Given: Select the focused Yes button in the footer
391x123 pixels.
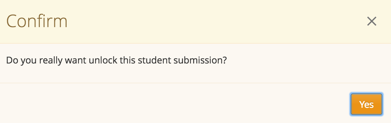Looking at the screenshot, I should 366,104.
